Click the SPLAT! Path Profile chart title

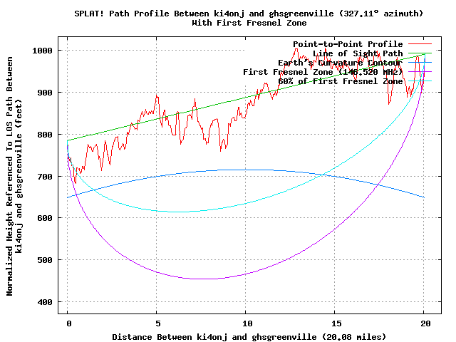pos(248,13)
